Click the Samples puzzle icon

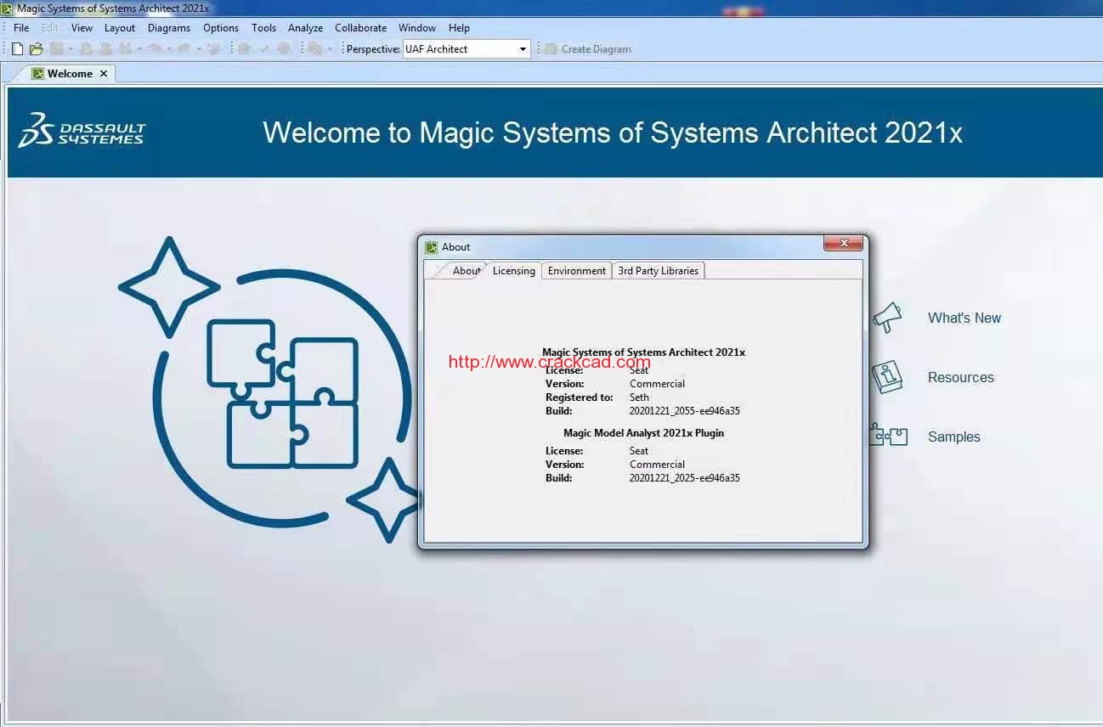(889, 437)
